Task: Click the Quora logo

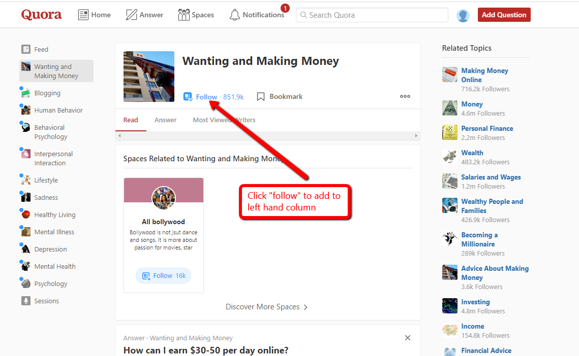Action: 41,15
